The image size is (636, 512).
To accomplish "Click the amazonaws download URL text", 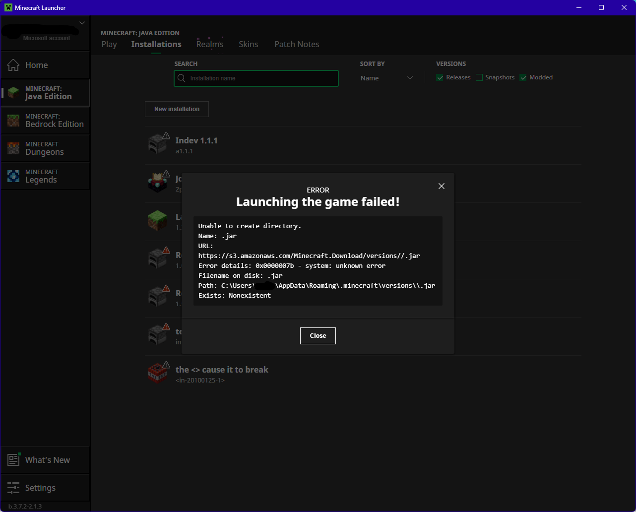I will point(309,256).
